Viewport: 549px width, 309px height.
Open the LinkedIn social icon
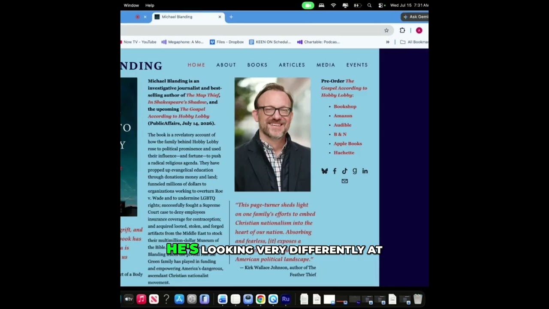pos(365,171)
